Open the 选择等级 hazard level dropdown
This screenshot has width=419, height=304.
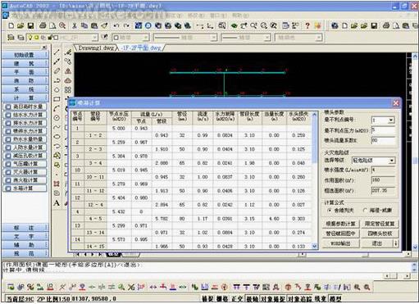click(391, 161)
